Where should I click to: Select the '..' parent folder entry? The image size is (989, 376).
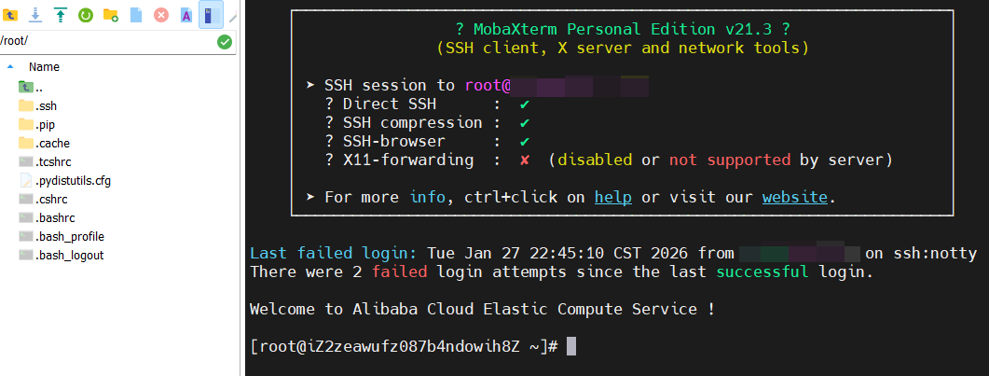30,87
